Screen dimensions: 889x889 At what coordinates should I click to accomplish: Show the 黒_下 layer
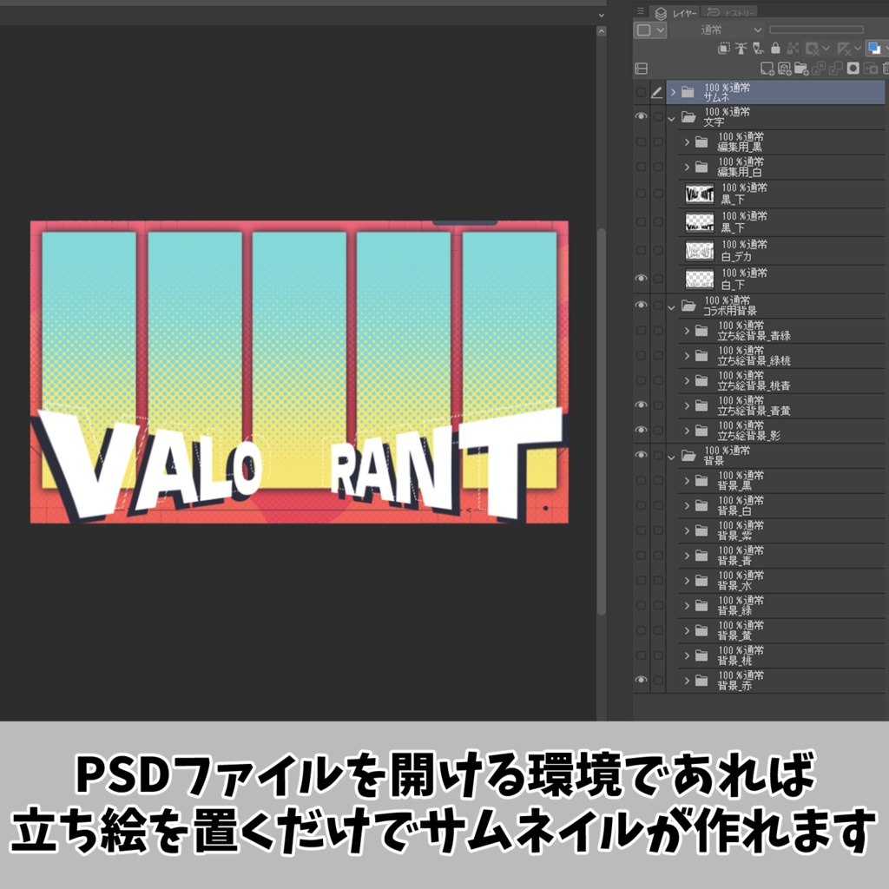coord(641,194)
